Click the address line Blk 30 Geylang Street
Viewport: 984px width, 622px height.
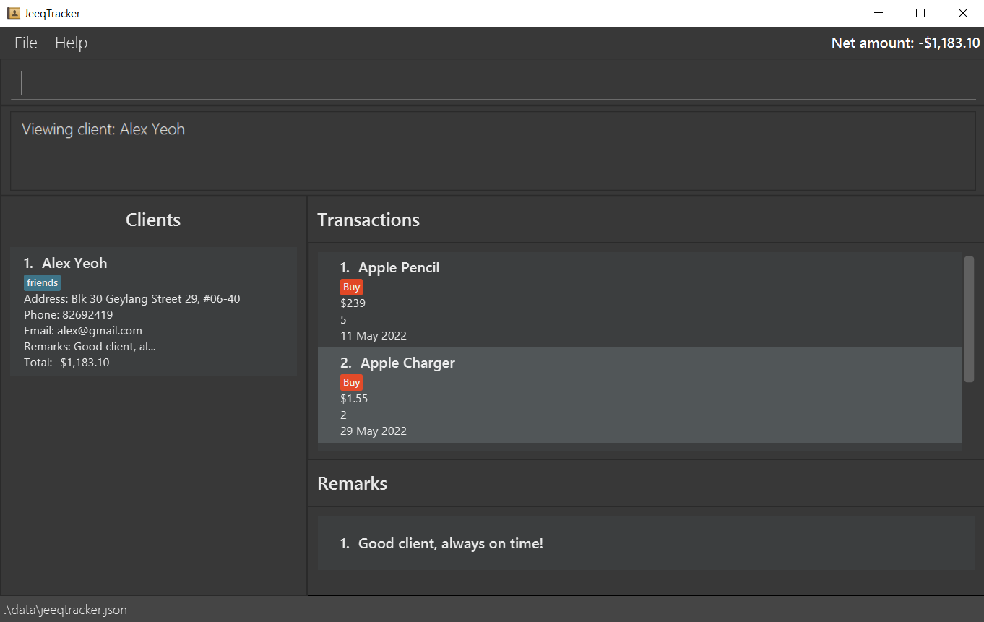tap(132, 298)
